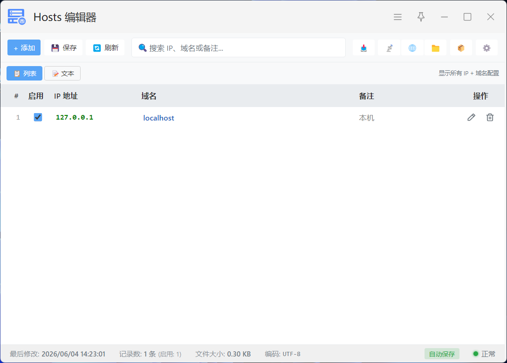This screenshot has height=363, width=507.
Task: Focus the 搜索 IP、域名或备注 search field
Action: pyautogui.click(x=238, y=48)
